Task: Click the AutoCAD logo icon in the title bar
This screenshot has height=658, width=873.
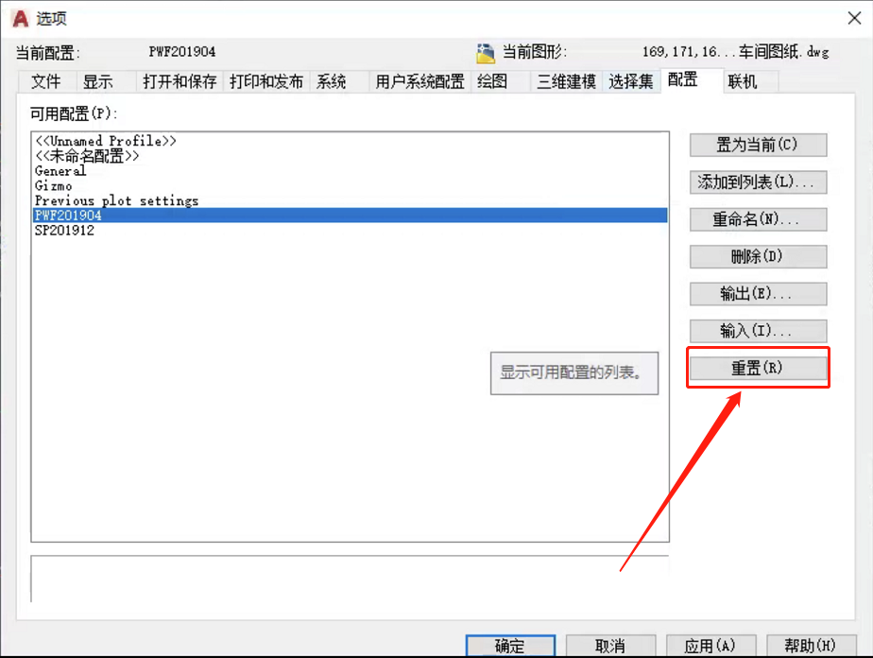Action: click(x=21, y=18)
